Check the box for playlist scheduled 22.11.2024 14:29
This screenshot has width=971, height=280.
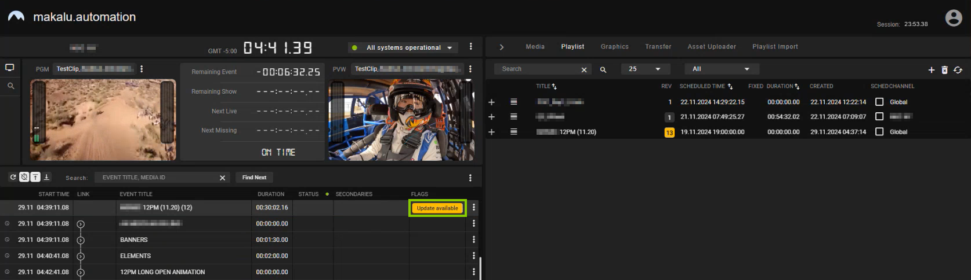click(x=879, y=102)
